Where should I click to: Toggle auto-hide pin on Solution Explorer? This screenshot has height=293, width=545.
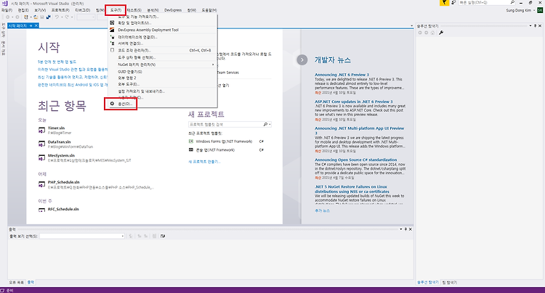pos(536,25)
